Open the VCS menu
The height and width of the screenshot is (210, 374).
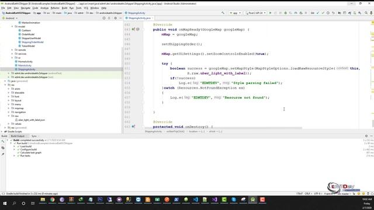tap(86, 8)
